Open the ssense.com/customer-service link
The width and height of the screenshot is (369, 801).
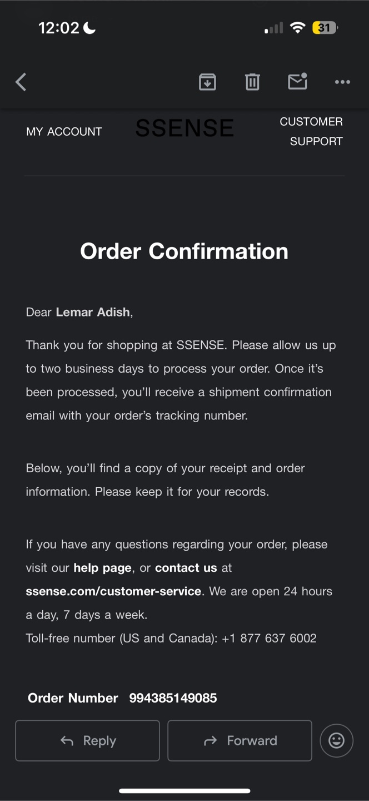pyautogui.click(x=113, y=591)
